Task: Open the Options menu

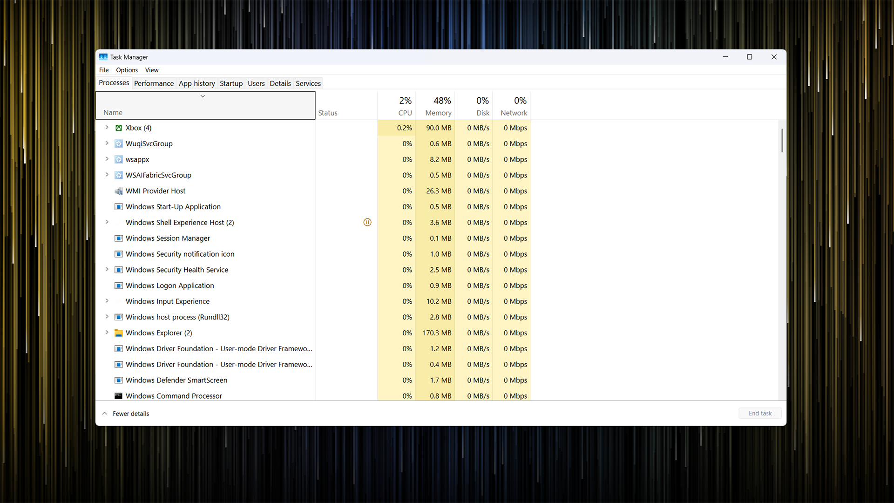Action: tap(127, 70)
